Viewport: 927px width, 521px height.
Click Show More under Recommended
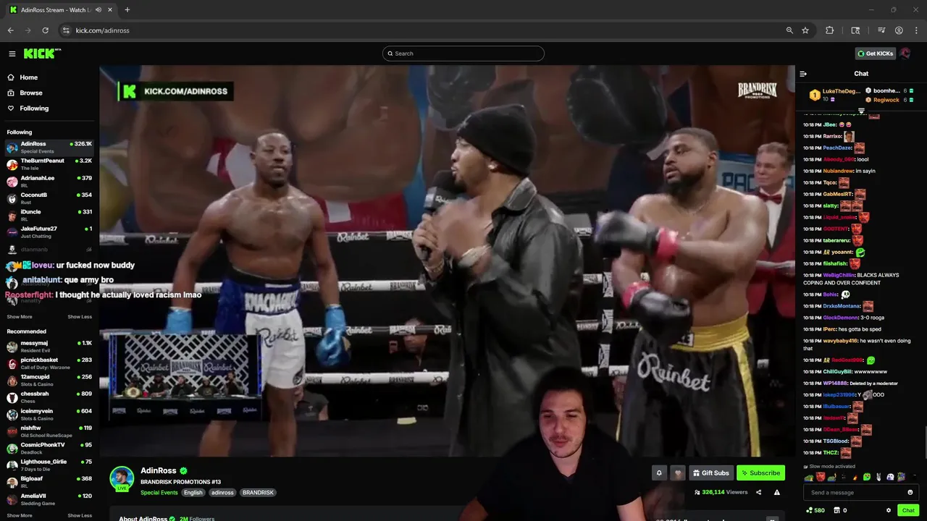click(x=20, y=516)
